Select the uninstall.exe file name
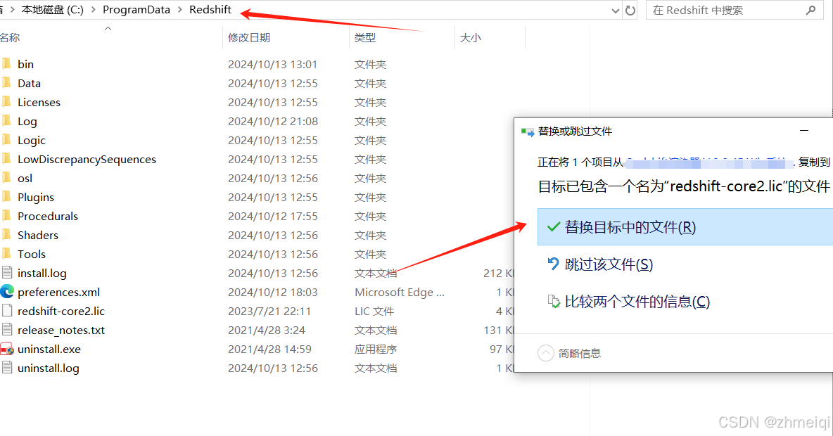833x436 pixels. coord(49,350)
